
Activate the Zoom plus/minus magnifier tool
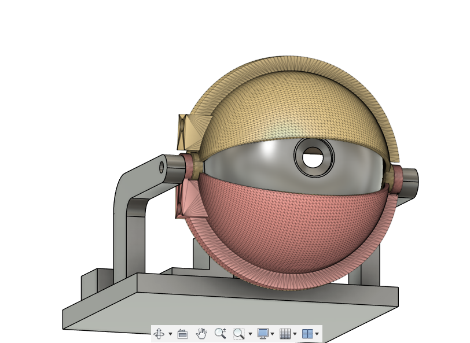tap(221, 333)
